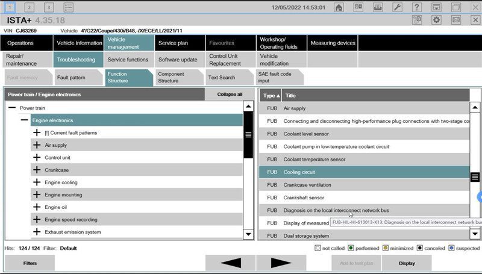Select Coolant pump in low-temperature coolant circuit

tap(365, 146)
